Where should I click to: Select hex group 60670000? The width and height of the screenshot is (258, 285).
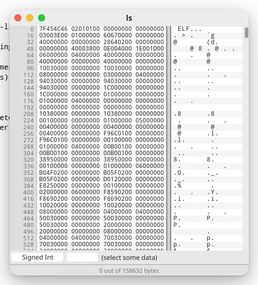point(117,35)
